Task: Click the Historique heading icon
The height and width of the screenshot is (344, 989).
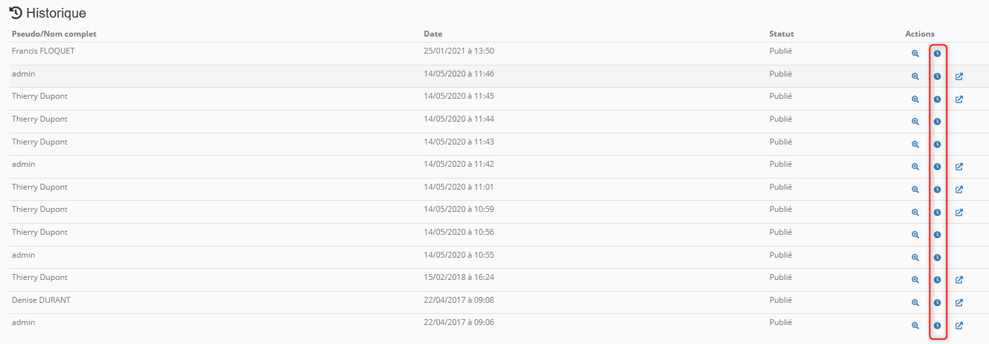Action: coord(16,12)
